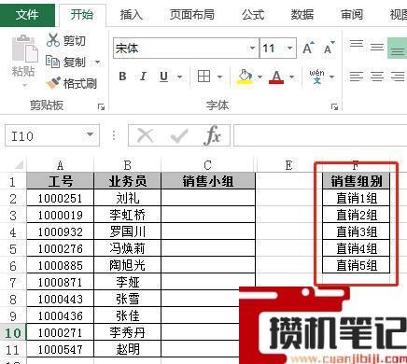Click the Cut scissors icon
Viewport: 407px width, 364px height.
(x=53, y=40)
